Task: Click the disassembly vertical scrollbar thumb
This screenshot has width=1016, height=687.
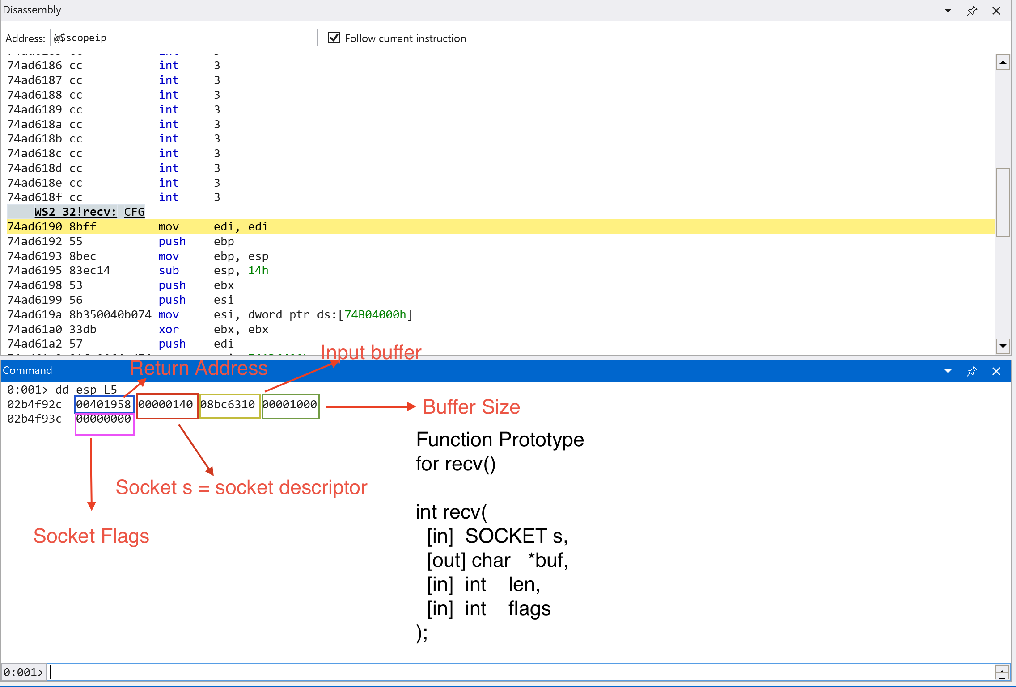Action: (x=1003, y=202)
